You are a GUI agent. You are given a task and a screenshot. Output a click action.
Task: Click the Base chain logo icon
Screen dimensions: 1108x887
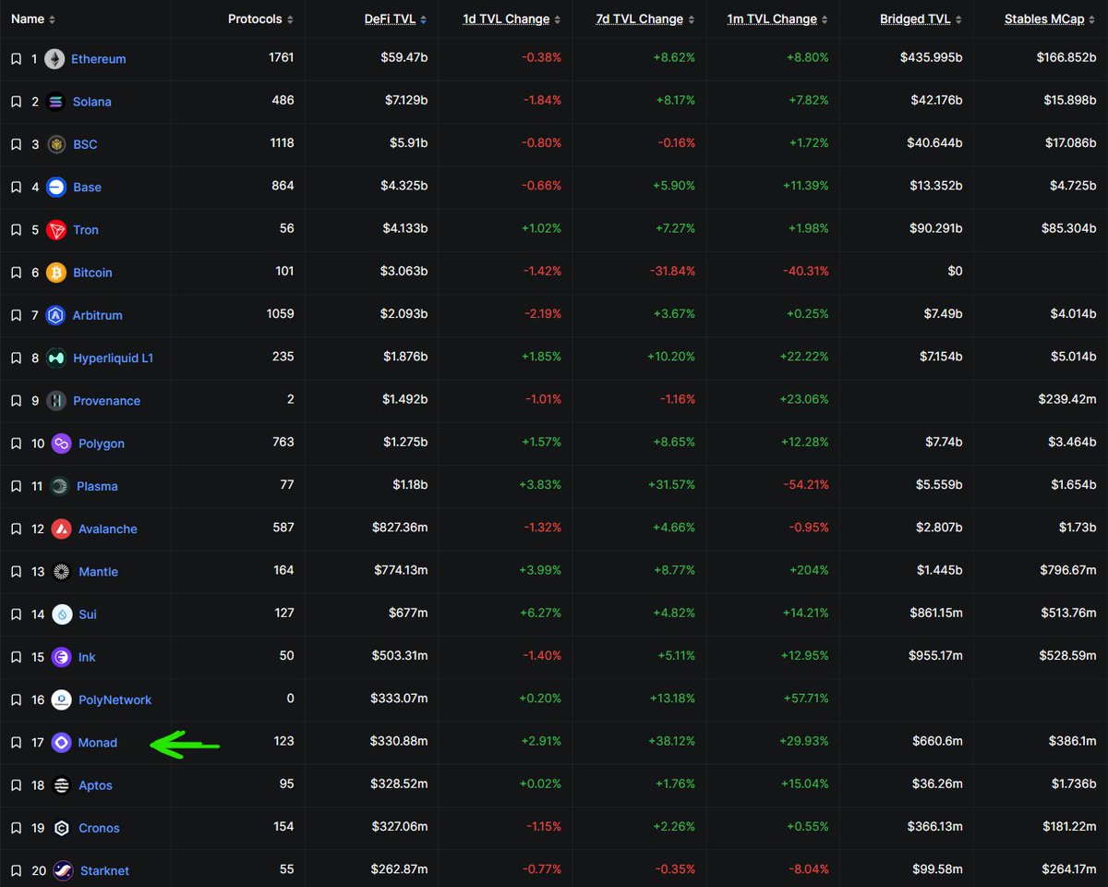click(x=56, y=187)
